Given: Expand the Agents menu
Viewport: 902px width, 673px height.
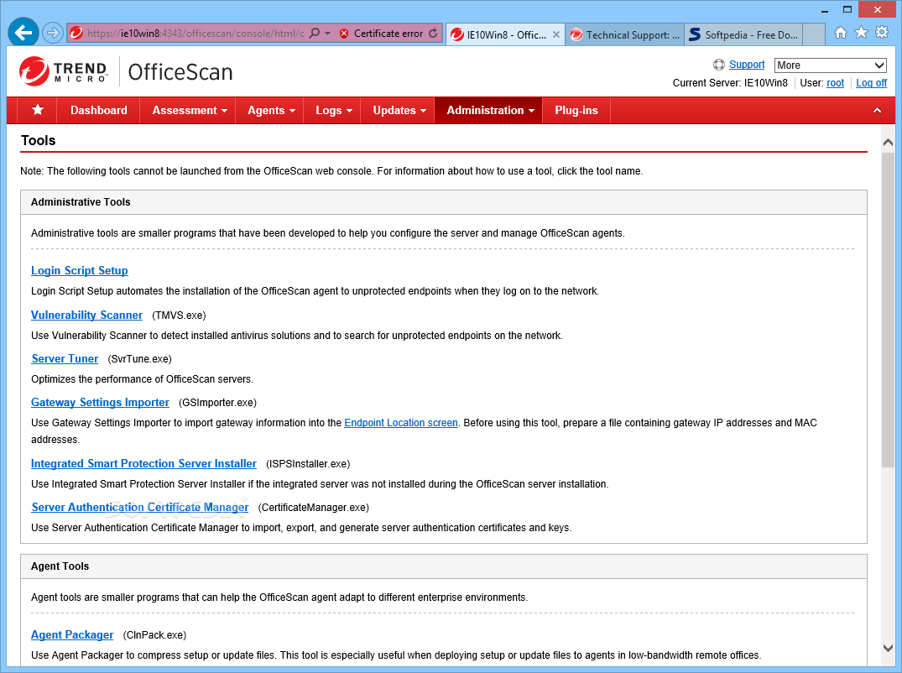Looking at the screenshot, I should (x=271, y=110).
